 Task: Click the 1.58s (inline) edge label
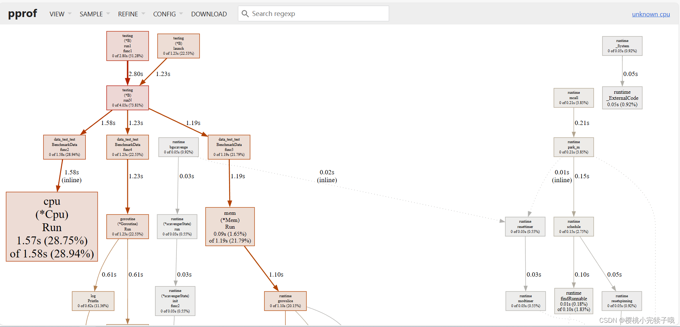pos(71,176)
